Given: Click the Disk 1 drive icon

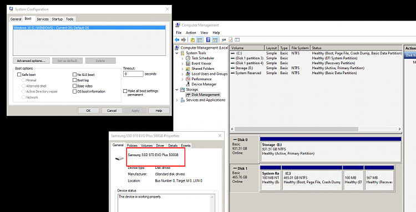Looking at the screenshot, I should pyautogui.click(x=235, y=168).
